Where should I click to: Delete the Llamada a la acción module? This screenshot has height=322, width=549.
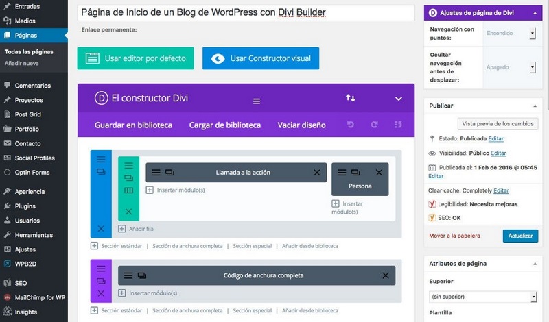tap(316, 173)
